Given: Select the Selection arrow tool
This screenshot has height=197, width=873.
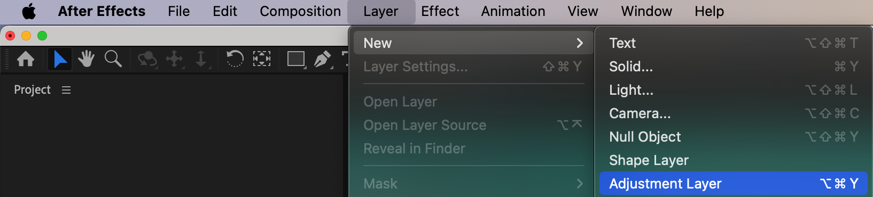Looking at the screenshot, I should (x=59, y=59).
